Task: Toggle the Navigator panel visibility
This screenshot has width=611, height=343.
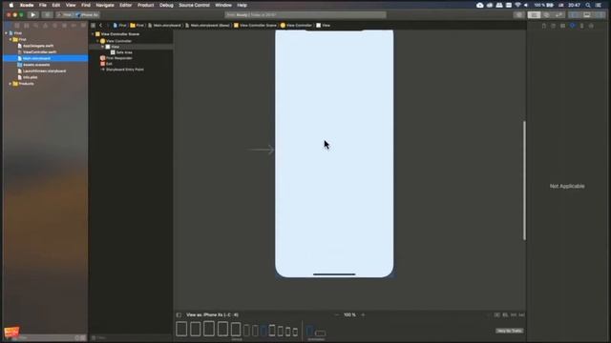Action: point(575,15)
